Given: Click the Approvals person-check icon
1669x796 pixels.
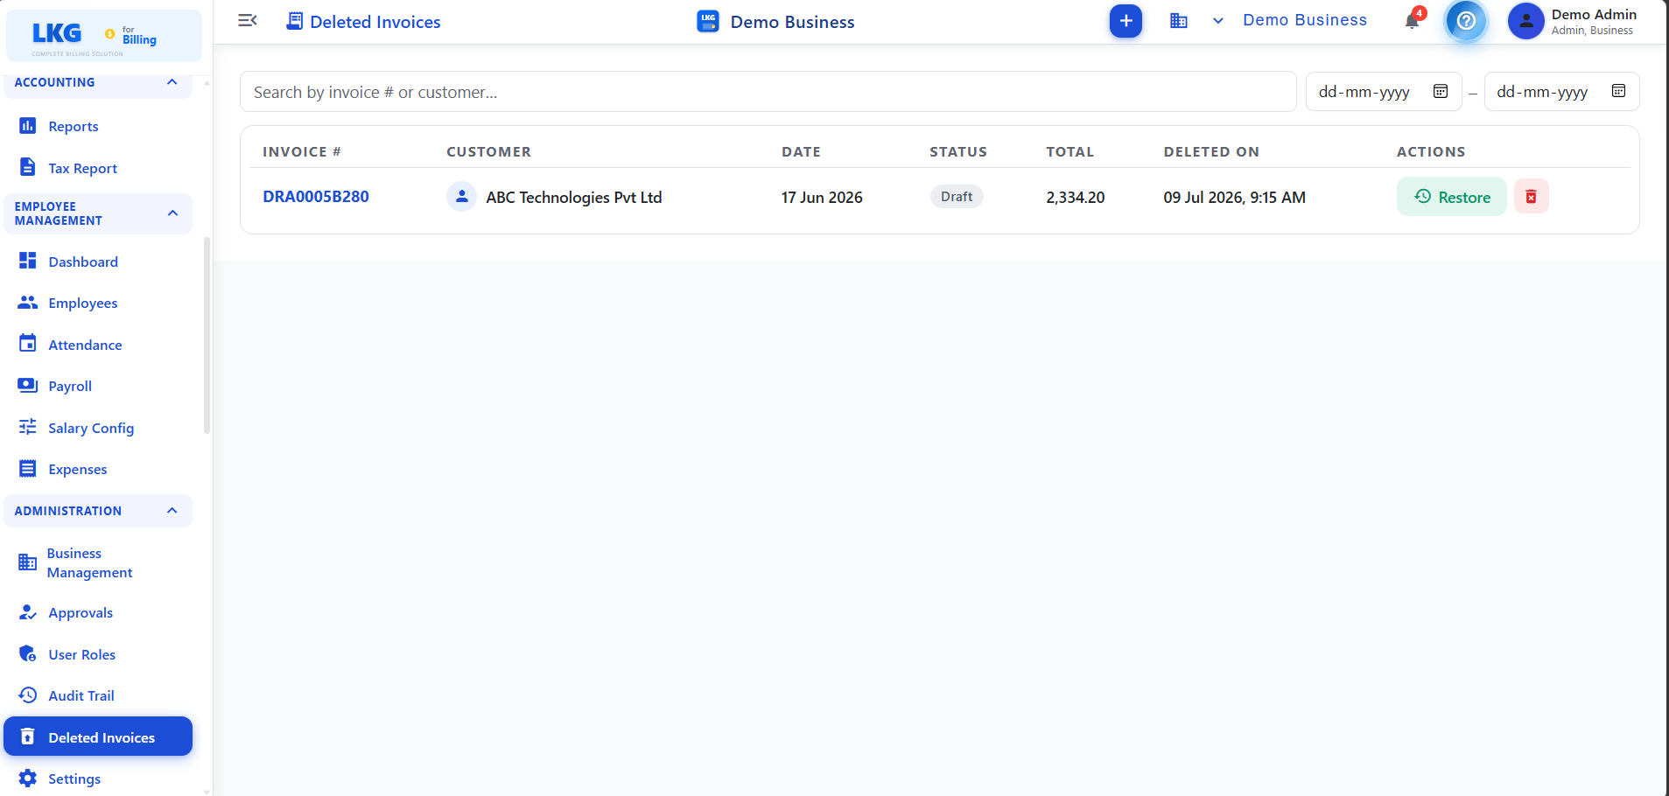Looking at the screenshot, I should pyautogui.click(x=28, y=612).
